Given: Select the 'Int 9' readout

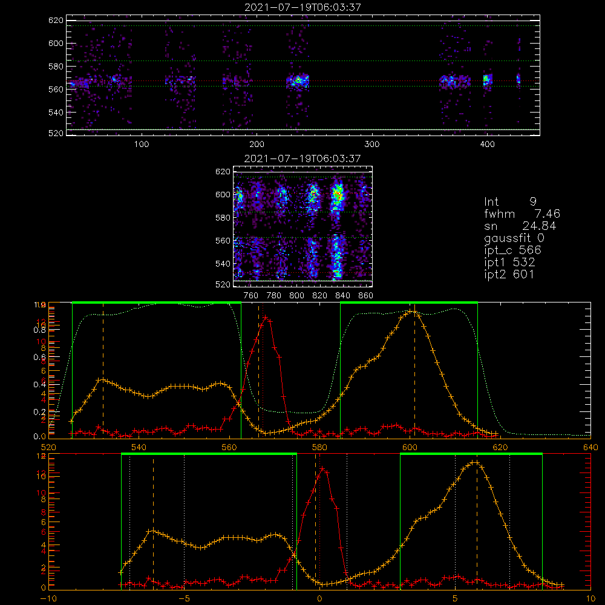Looking at the screenshot, I should click(x=510, y=202).
